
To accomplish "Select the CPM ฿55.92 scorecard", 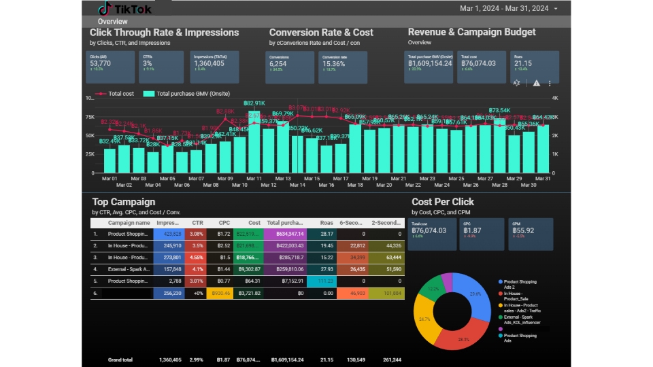I will 531,234.
